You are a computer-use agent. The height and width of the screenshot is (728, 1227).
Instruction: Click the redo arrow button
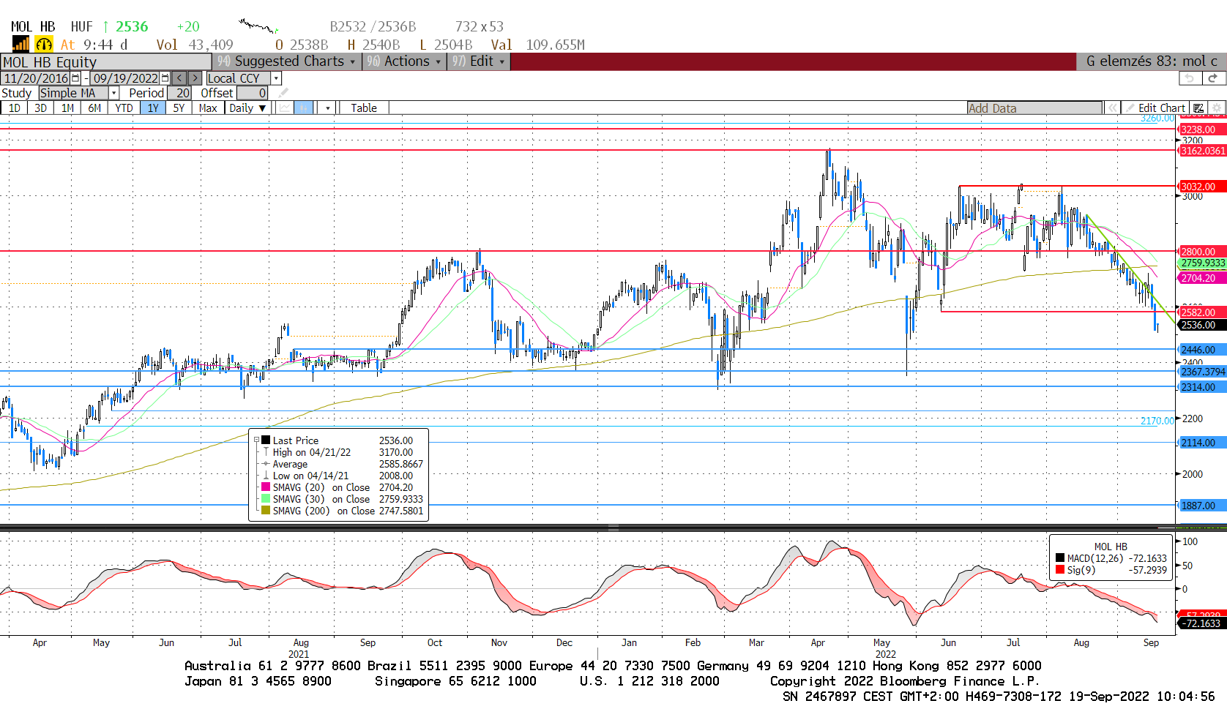tap(1213, 78)
